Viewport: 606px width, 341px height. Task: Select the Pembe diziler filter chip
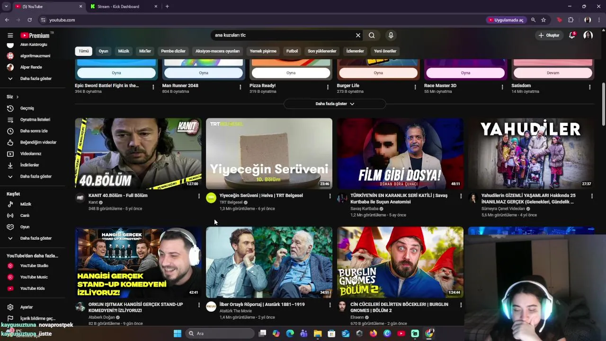[x=173, y=51]
